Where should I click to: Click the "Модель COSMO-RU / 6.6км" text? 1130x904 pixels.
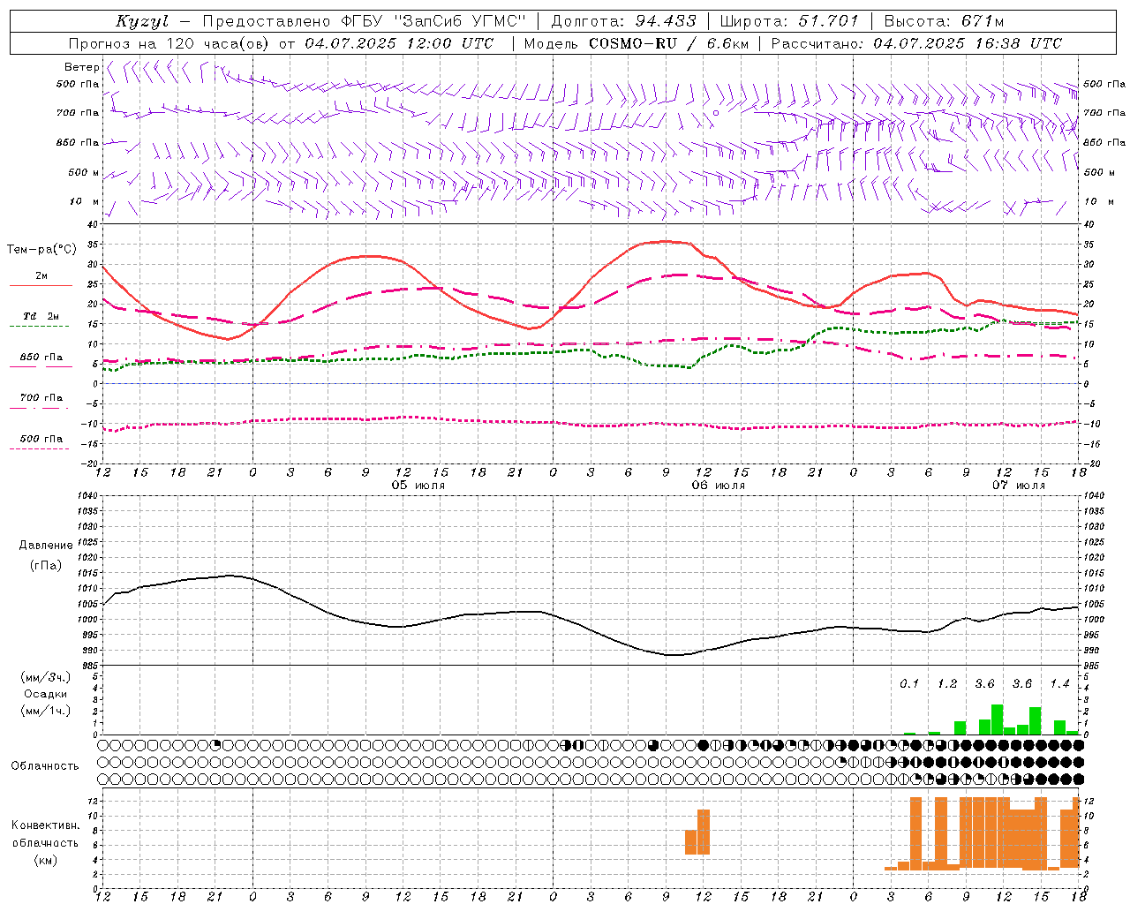point(637,43)
